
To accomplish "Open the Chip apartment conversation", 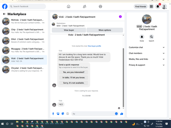I will coord(24,31).
